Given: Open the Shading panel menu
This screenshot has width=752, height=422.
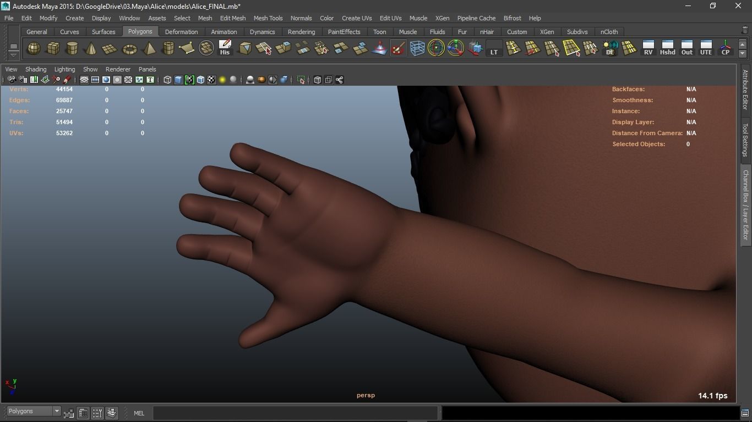Looking at the screenshot, I should (36, 69).
